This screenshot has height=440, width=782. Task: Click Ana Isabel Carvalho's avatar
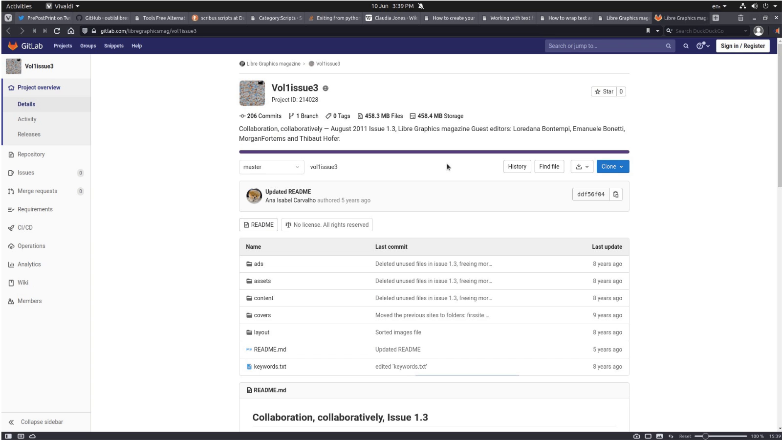(x=254, y=196)
